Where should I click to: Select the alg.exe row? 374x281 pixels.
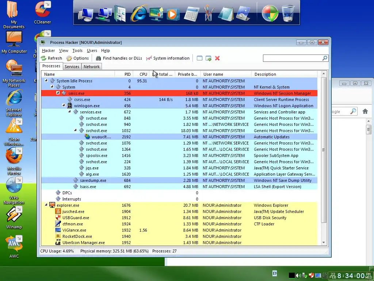point(179,174)
